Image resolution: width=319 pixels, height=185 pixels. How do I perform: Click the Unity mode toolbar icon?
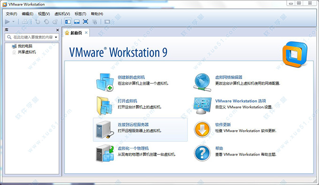(94, 22)
